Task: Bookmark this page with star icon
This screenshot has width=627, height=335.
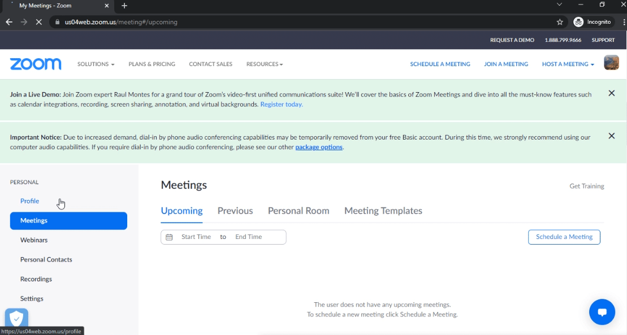Action: point(560,22)
